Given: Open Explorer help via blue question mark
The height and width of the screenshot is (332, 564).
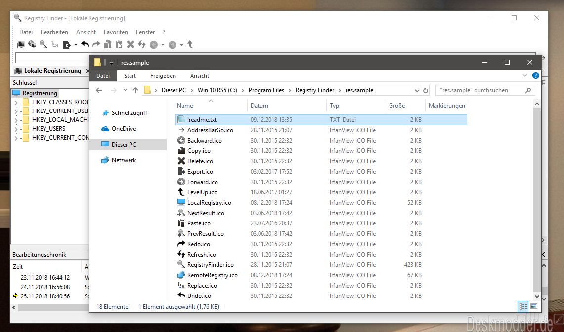Looking at the screenshot, I should 536,76.
